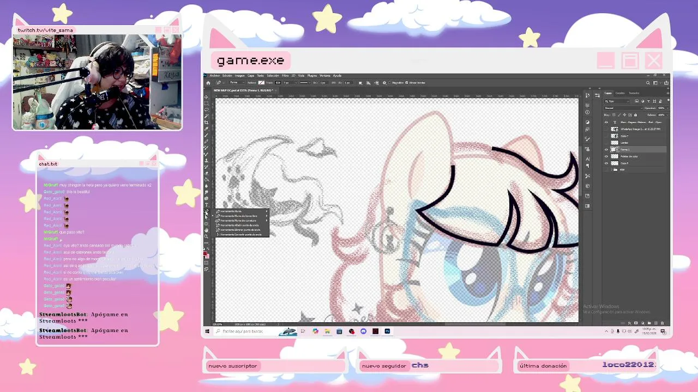Select the Move tool in Photoshop toolbar
Screen dimensions: 698x392
tap(206, 97)
